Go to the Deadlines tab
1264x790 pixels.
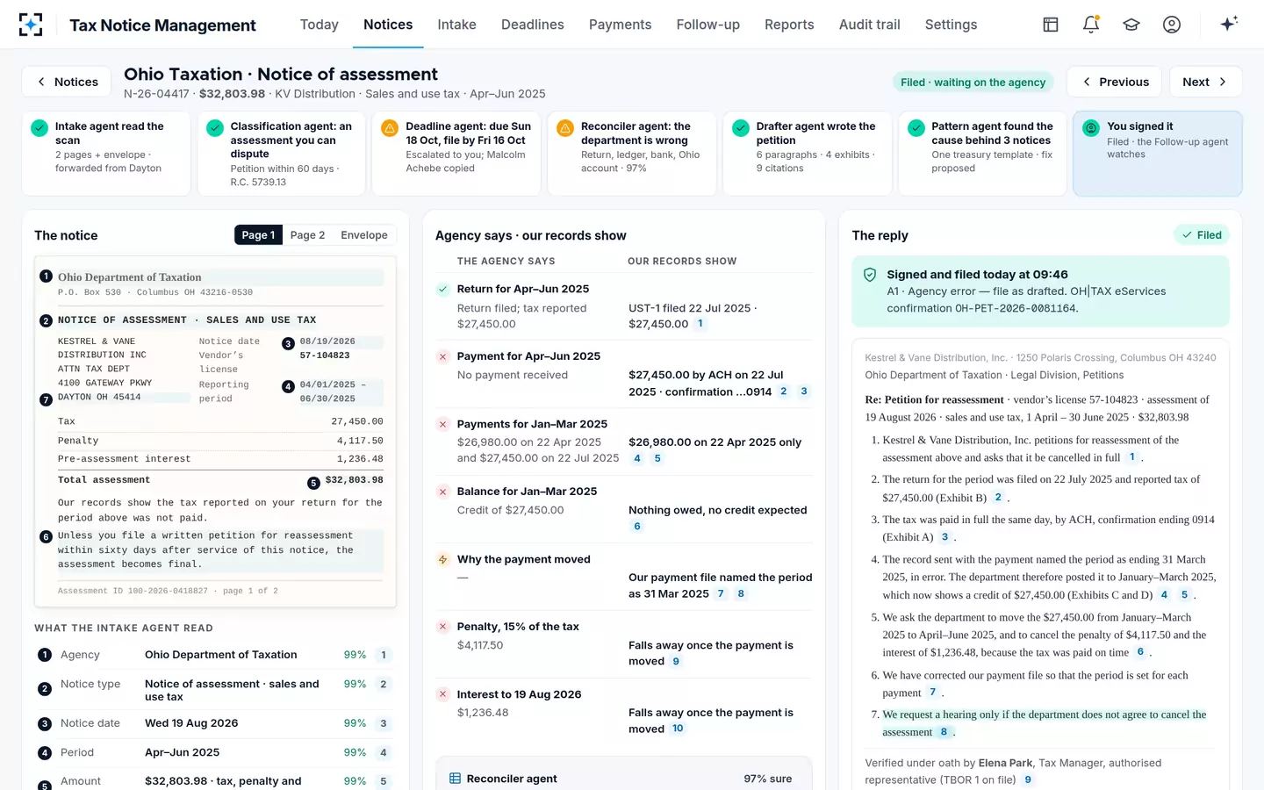(533, 25)
